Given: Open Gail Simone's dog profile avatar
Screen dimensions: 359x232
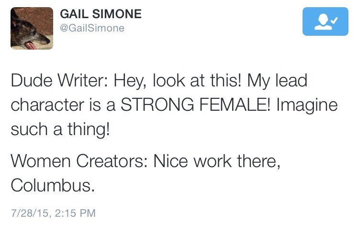Looking at the screenshot, I should [x=32, y=28].
